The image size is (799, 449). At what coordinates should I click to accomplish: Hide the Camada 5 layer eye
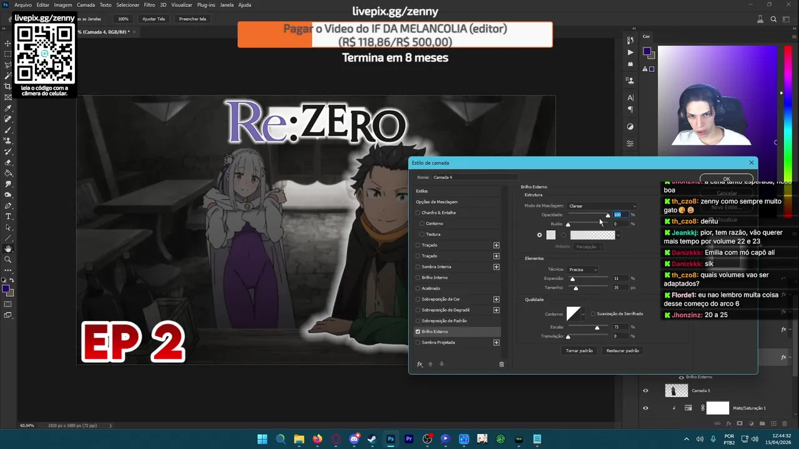point(645,391)
